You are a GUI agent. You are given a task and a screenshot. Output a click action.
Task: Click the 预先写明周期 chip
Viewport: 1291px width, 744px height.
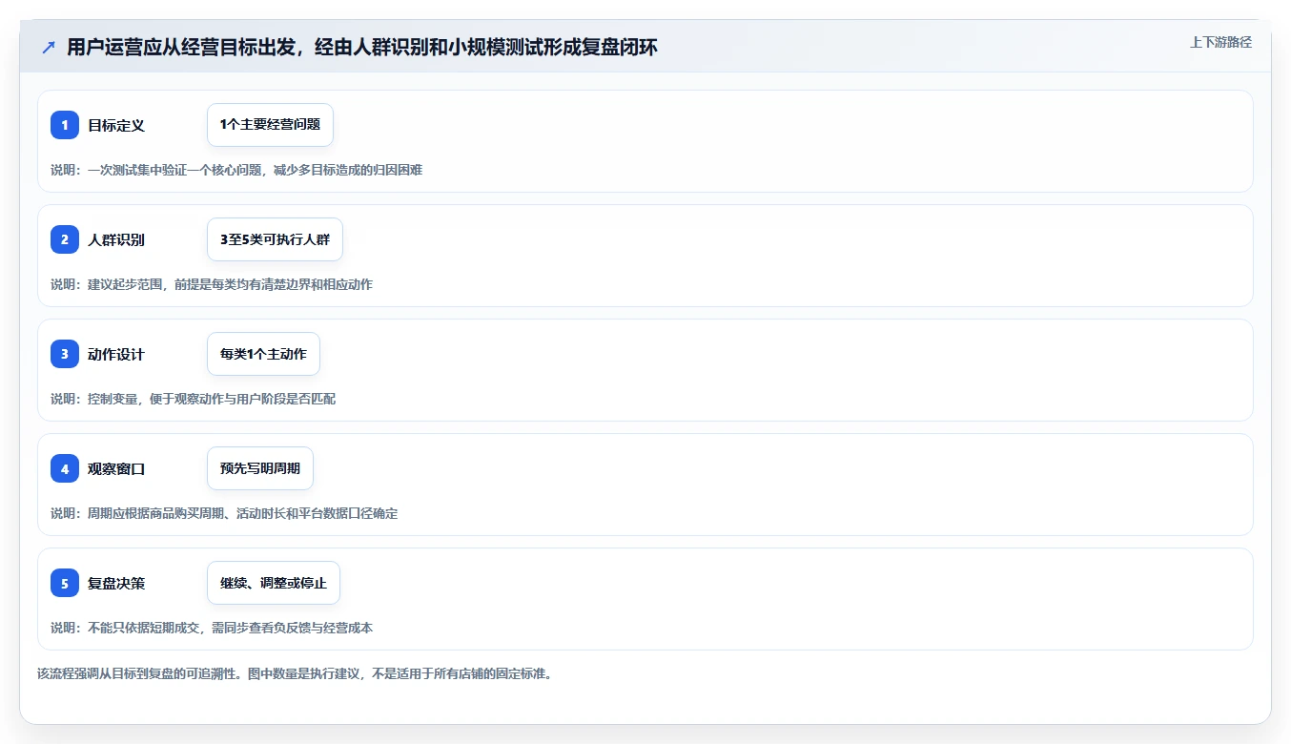(x=260, y=468)
